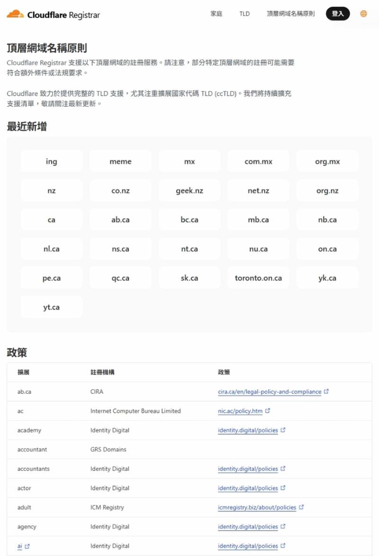Select the ing TLD tile

click(x=51, y=161)
